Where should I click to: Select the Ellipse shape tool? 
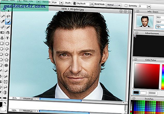2,49
